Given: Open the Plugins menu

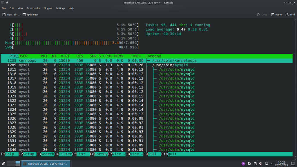Looking at the screenshot, I should click(48, 8).
